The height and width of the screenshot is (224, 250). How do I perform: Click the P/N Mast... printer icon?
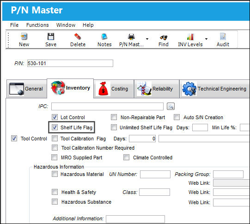131,36
